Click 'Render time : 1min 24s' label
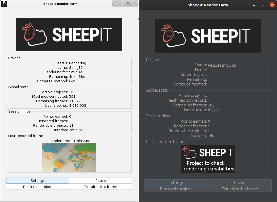277x202 pixels. click(69, 141)
